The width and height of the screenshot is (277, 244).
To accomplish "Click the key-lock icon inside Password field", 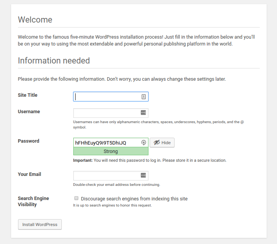I will click(x=143, y=142).
